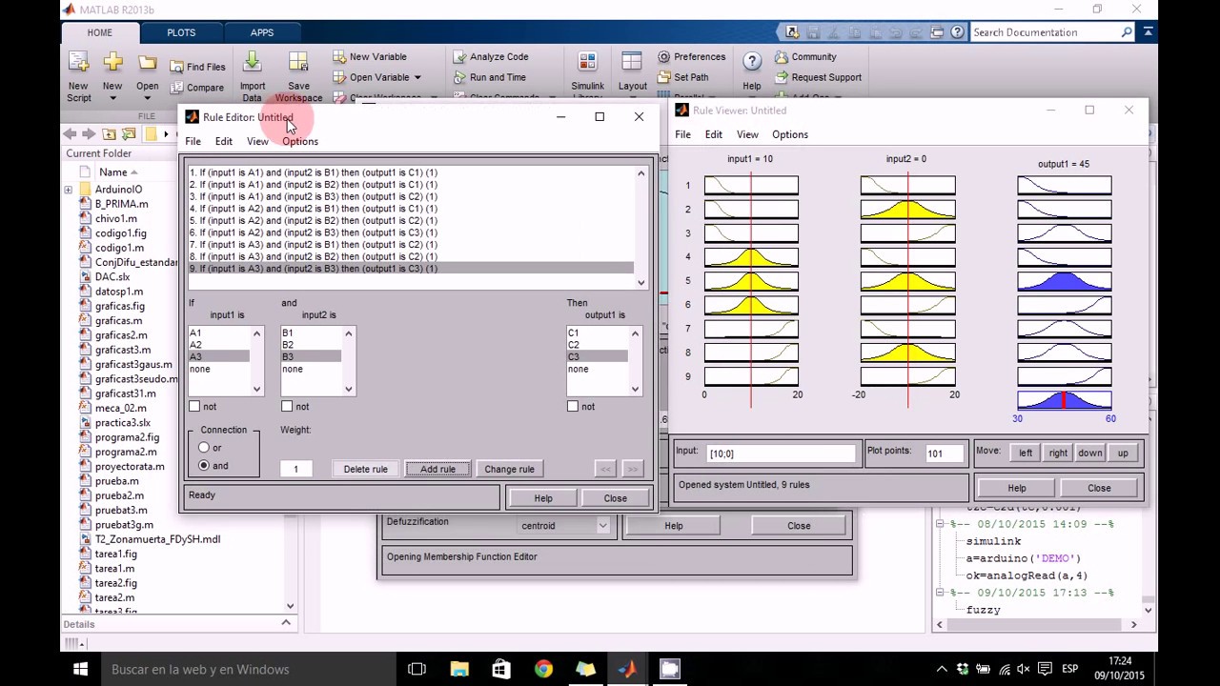Go back in current folder toolbar
Viewport: 1220px width, 686px height.
[x=70, y=134]
